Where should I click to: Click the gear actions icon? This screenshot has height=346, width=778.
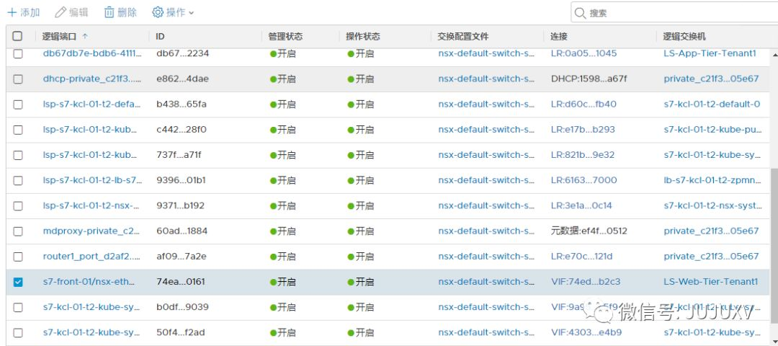click(158, 12)
